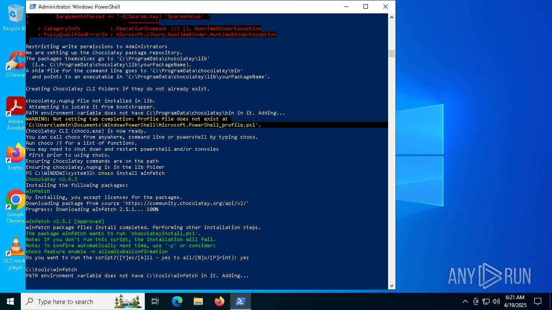The width and height of the screenshot is (552, 310).
Task: Click the PowerShell scrollbar down arrow
Action: tap(392, 285)
